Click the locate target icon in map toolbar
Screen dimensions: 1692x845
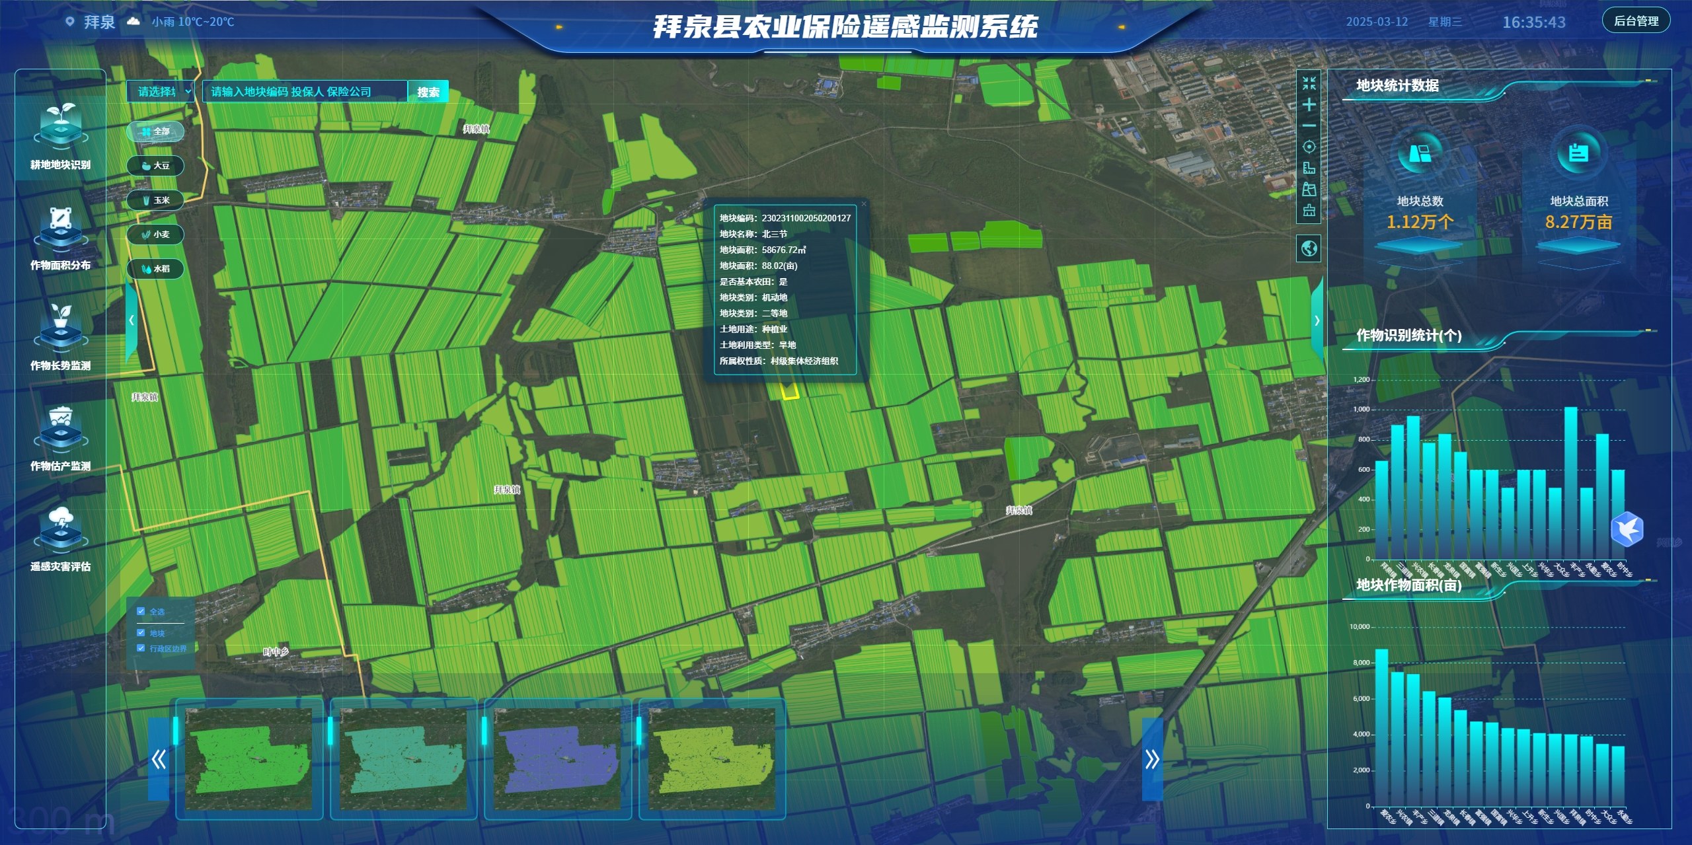(x=1309, y=147)
